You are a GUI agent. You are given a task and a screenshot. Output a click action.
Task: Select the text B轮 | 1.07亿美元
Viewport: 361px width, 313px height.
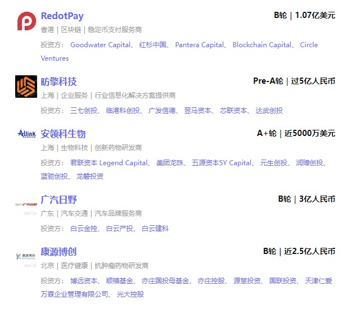tap(304, 15)
